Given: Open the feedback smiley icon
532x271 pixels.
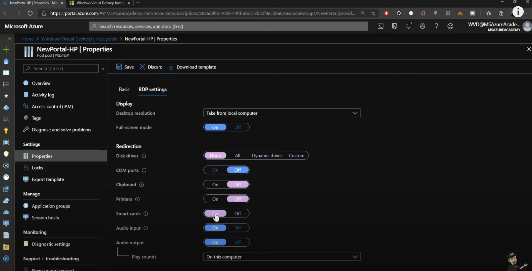Looking at the screenshot, I should (x=450, y=26).
